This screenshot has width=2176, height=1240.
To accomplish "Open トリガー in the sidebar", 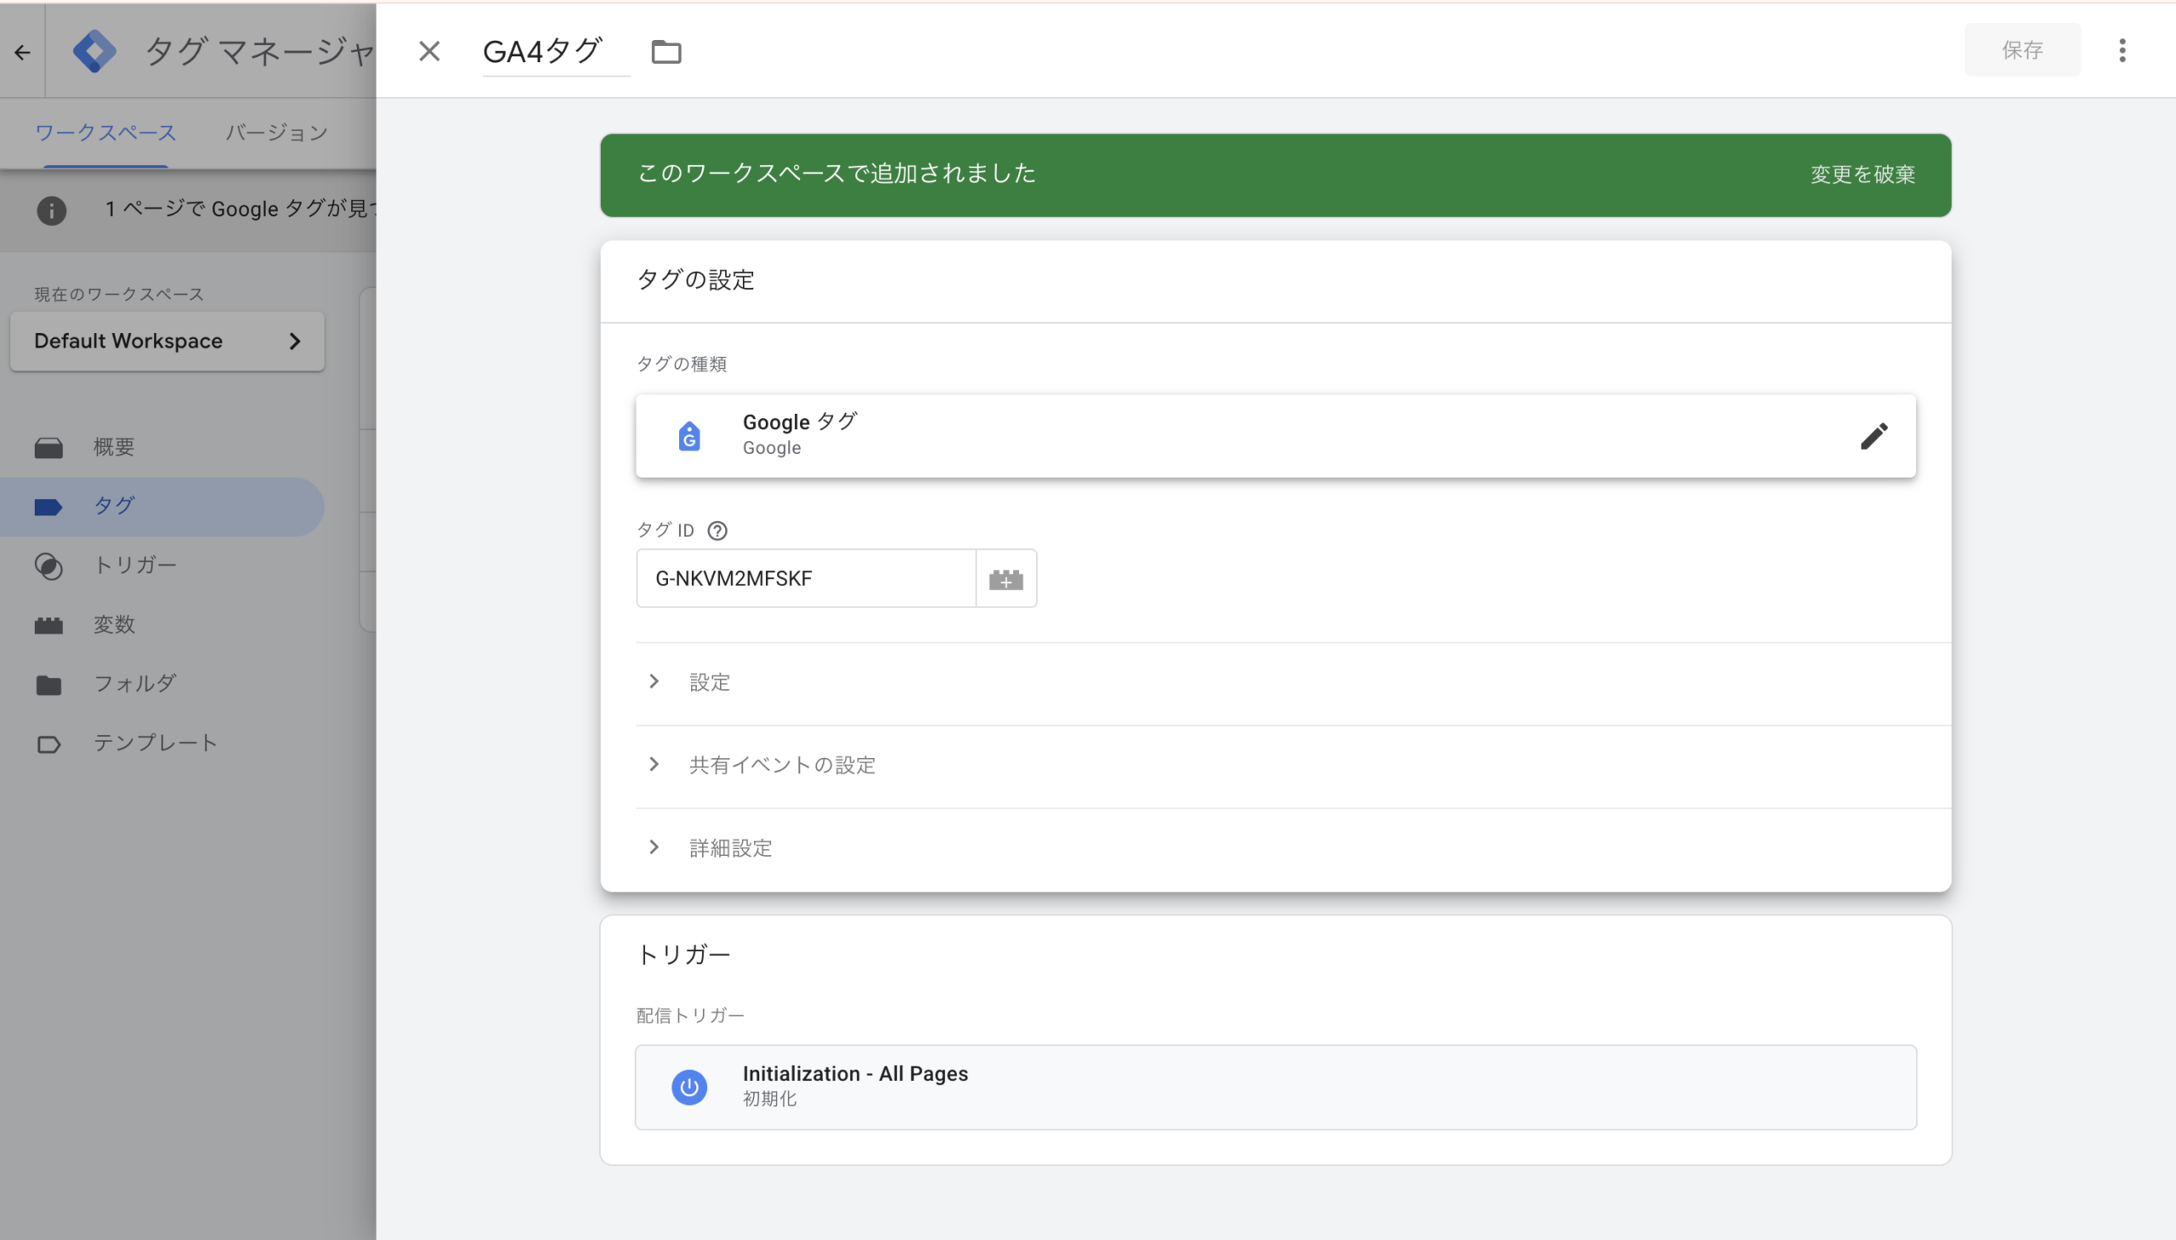I will 134,564.
